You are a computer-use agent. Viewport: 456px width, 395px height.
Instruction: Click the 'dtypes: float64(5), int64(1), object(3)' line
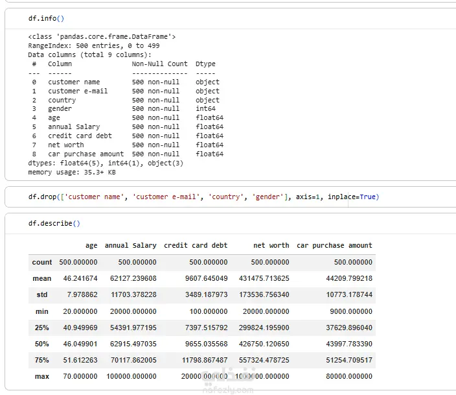tap(106, 163)
